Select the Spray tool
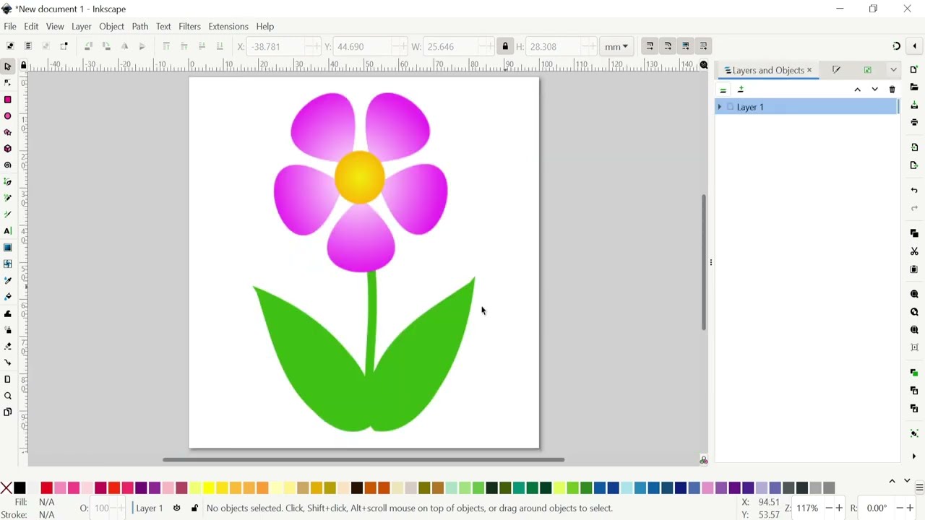Viewport: 925px width, 520px height. [x=8, y=330]
